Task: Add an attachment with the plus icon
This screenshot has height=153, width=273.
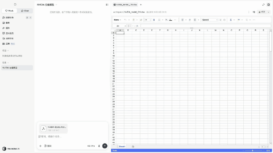Action: [x=41, y=146]
